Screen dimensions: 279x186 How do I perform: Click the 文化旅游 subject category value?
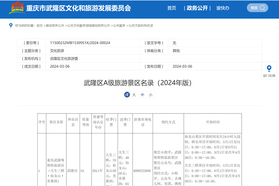[57, 51]
